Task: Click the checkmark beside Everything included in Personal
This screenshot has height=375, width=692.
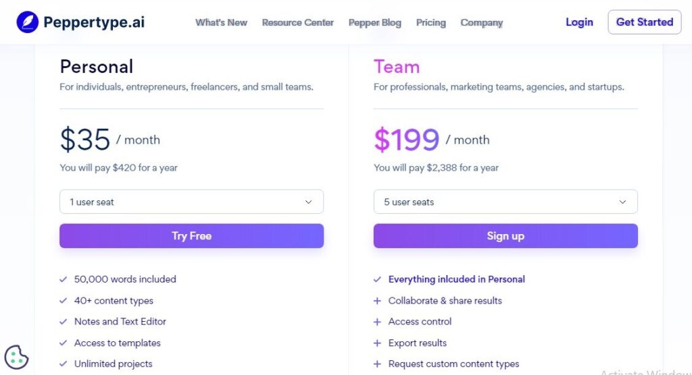Action: (x=377, y=279)
